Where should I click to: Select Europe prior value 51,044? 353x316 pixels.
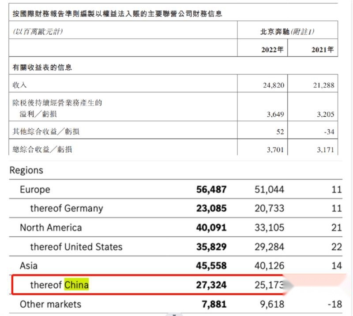[269, 190]
